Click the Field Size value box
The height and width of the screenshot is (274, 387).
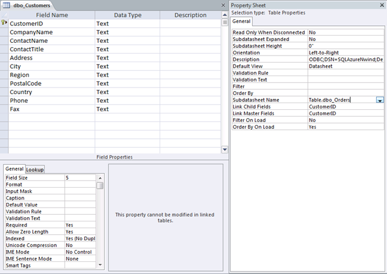(x=80, y=178)
